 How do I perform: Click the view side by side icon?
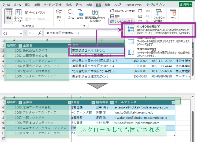coord(148,11)
